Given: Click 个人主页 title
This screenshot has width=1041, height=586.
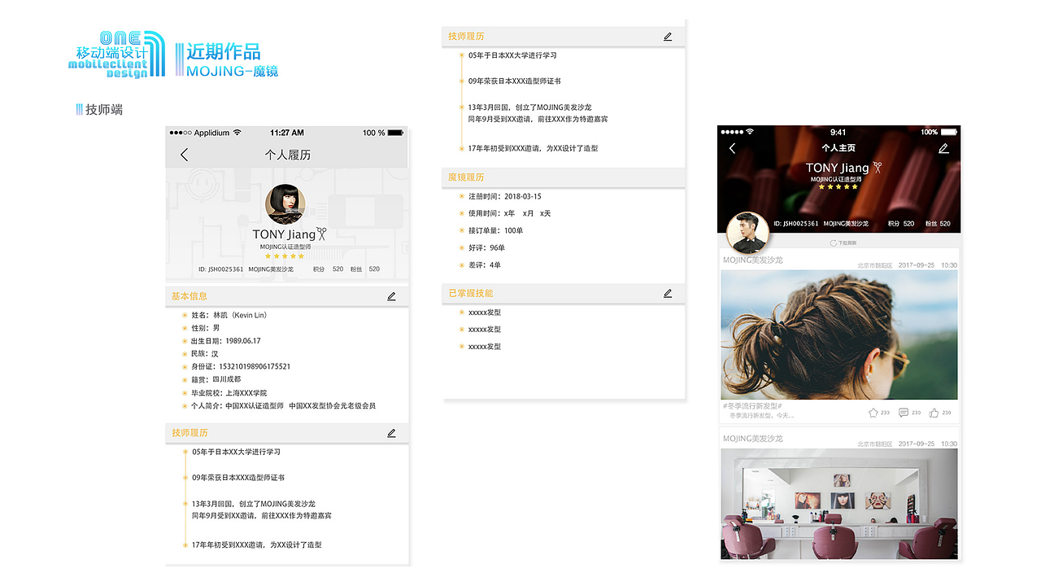Looking at the screenshot, I should (838, 148).
